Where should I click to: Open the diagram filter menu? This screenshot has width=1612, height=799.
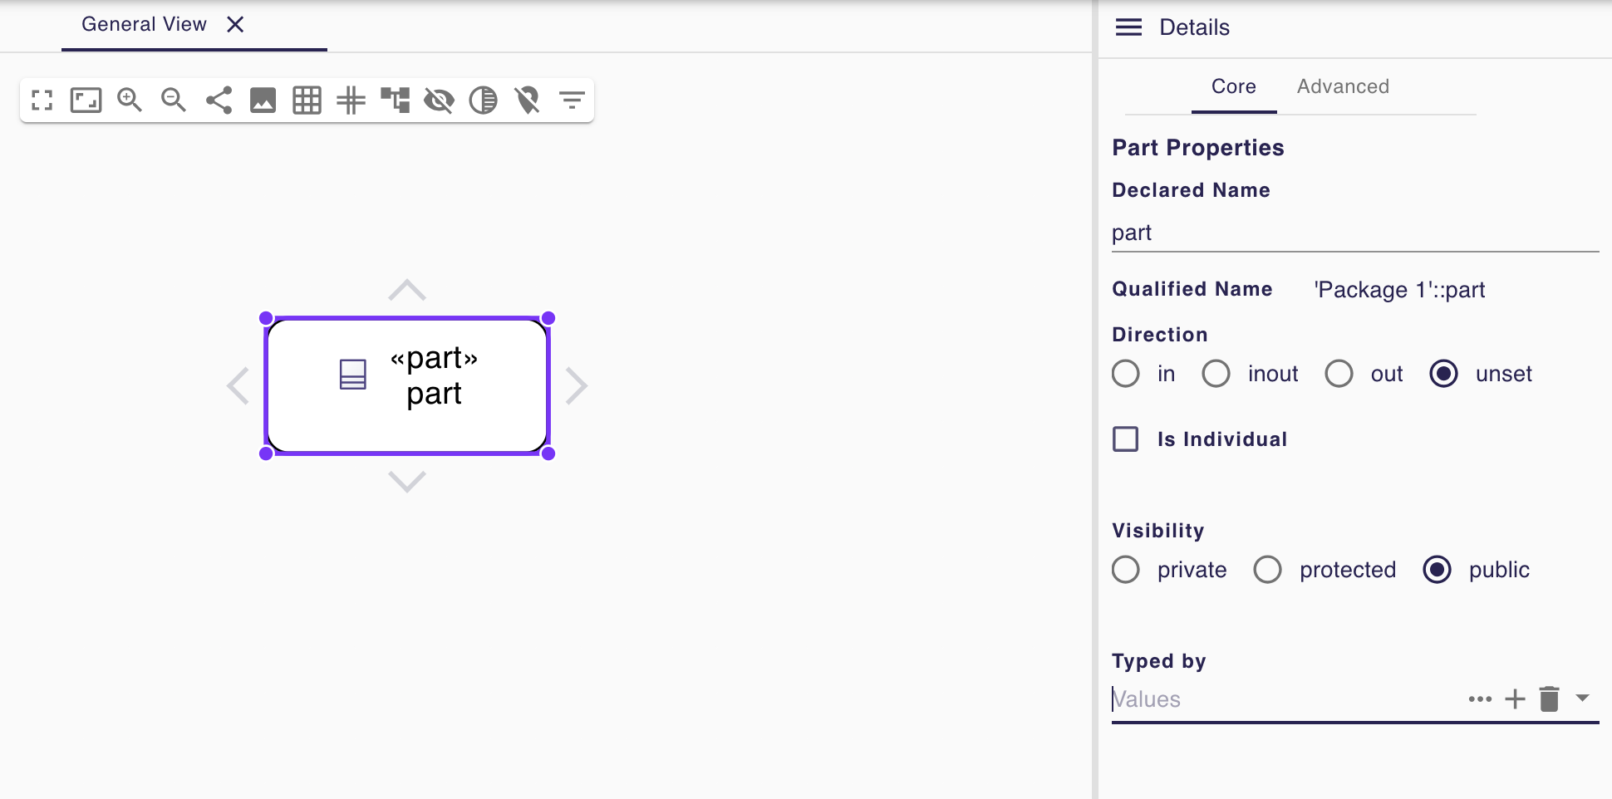click(x=572, y=100)
